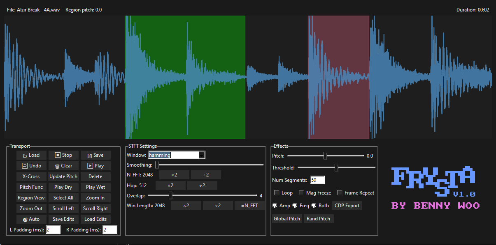Click the Load button with folder icon
This screenshot has width=496, height=245.
[x=31, y=155]
